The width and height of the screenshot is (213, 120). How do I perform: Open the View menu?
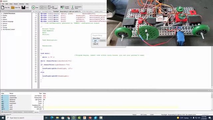point(11,4)
